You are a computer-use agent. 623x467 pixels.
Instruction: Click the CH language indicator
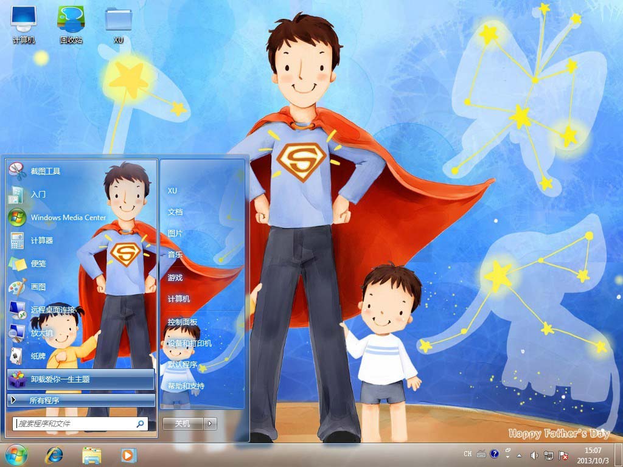point(468,454)
